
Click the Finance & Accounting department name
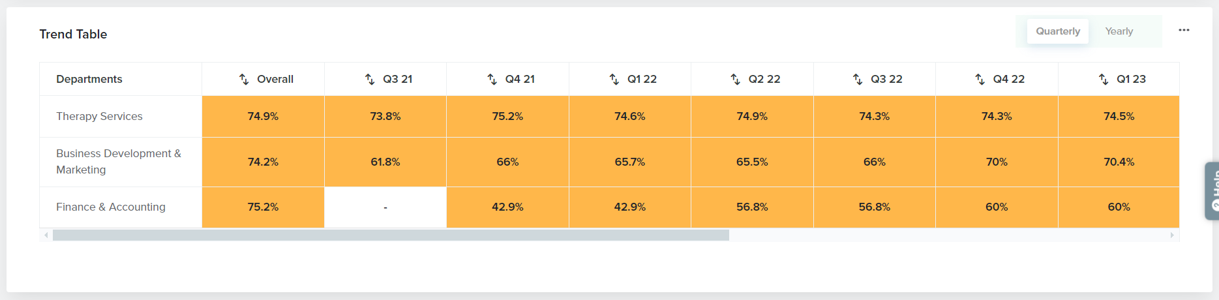[111, 207]
